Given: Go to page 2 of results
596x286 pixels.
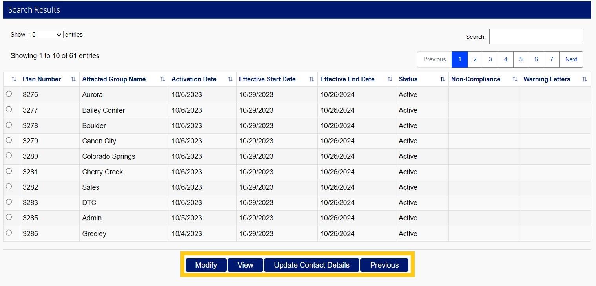Looking at the screenshot, I should pos(475,59).
